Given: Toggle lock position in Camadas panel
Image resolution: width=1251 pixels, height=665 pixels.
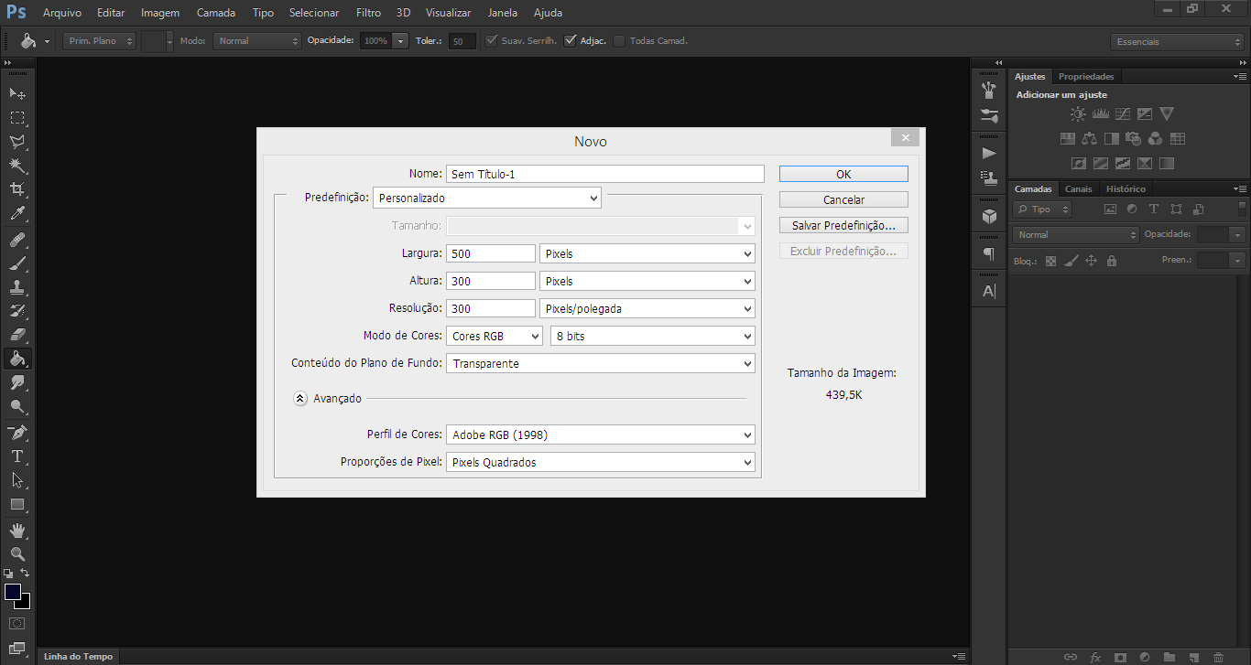Looking at the screenshot, I should (x=1091, y=261).
